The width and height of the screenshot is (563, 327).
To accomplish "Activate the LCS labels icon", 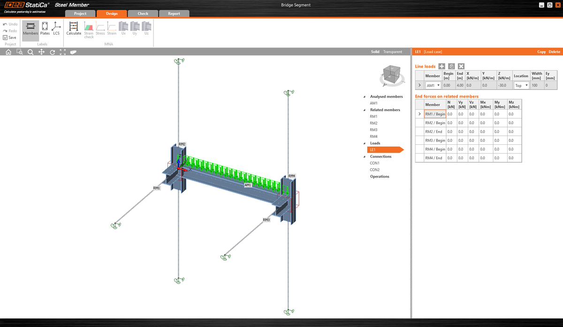I will click(56, 29).
